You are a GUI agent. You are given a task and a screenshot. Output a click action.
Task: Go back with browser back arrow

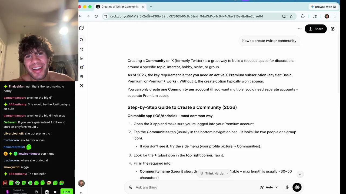click(80, 16)
